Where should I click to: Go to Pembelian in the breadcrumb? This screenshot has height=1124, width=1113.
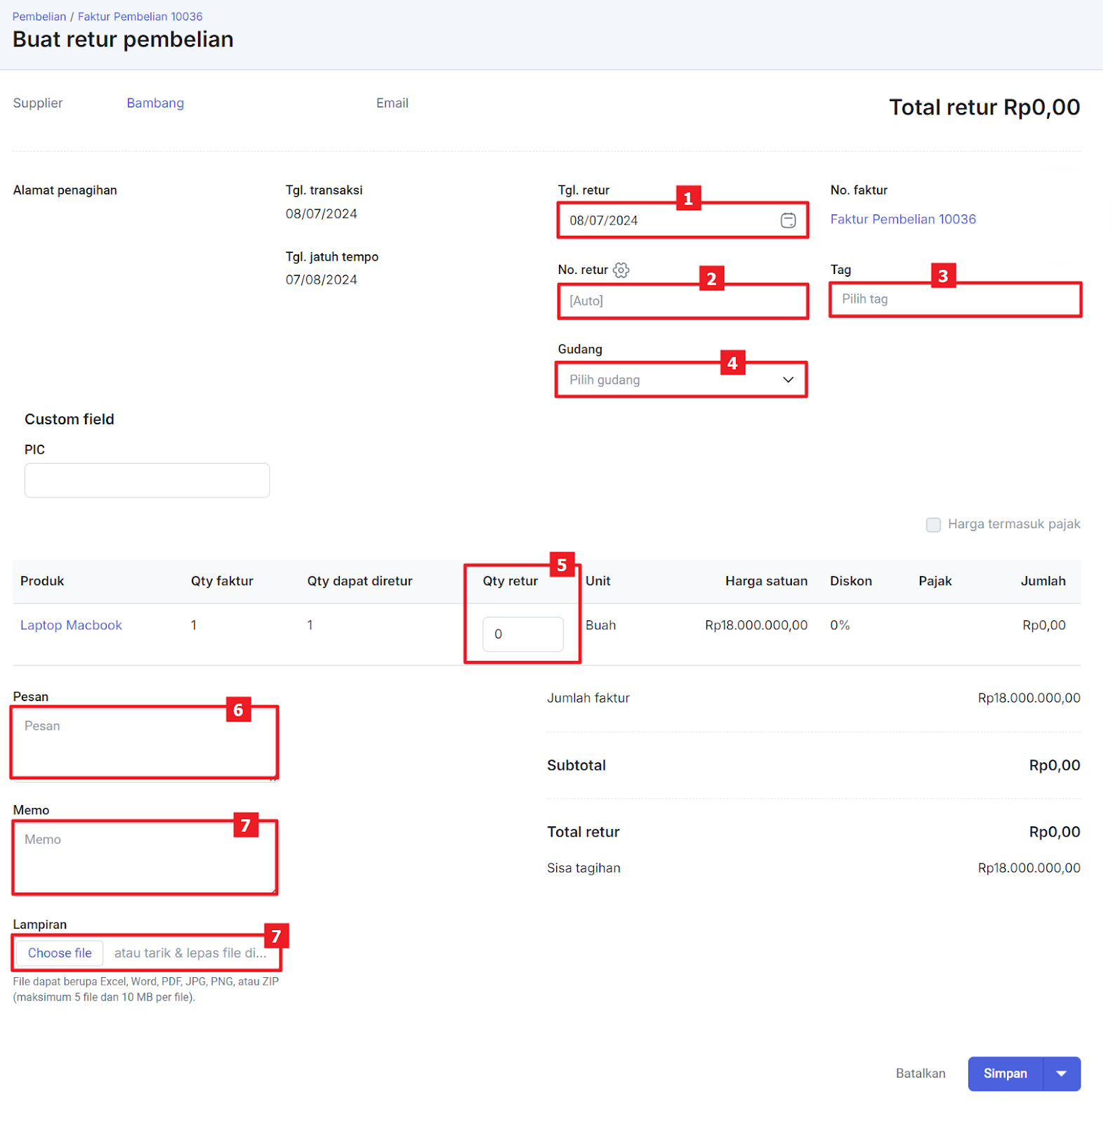39,16
